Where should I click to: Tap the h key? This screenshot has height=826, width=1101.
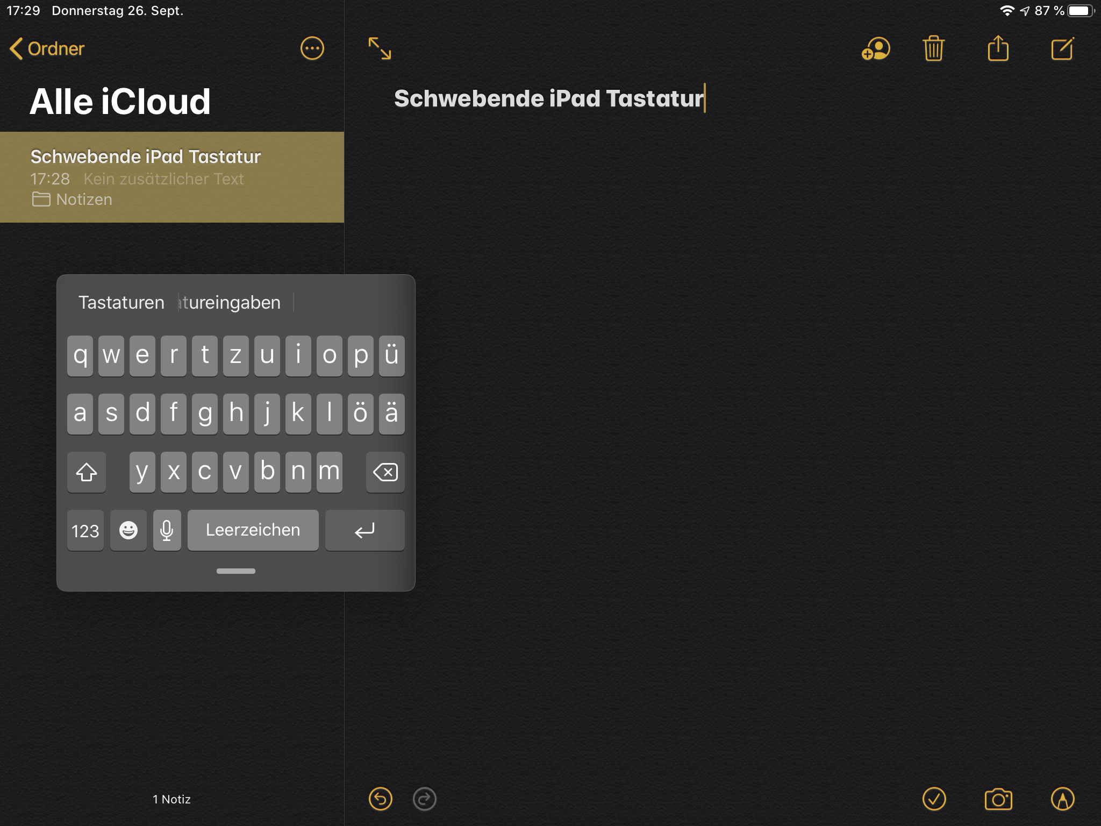(236, 414)
